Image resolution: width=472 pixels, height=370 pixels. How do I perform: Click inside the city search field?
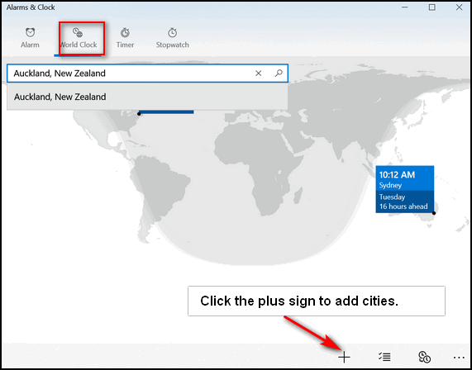(x=130, y=74)
